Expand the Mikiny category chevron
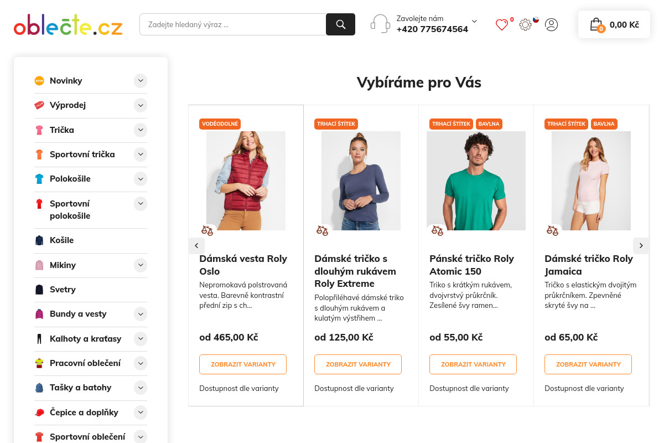664x443 pixels. [x=141, y=265]
